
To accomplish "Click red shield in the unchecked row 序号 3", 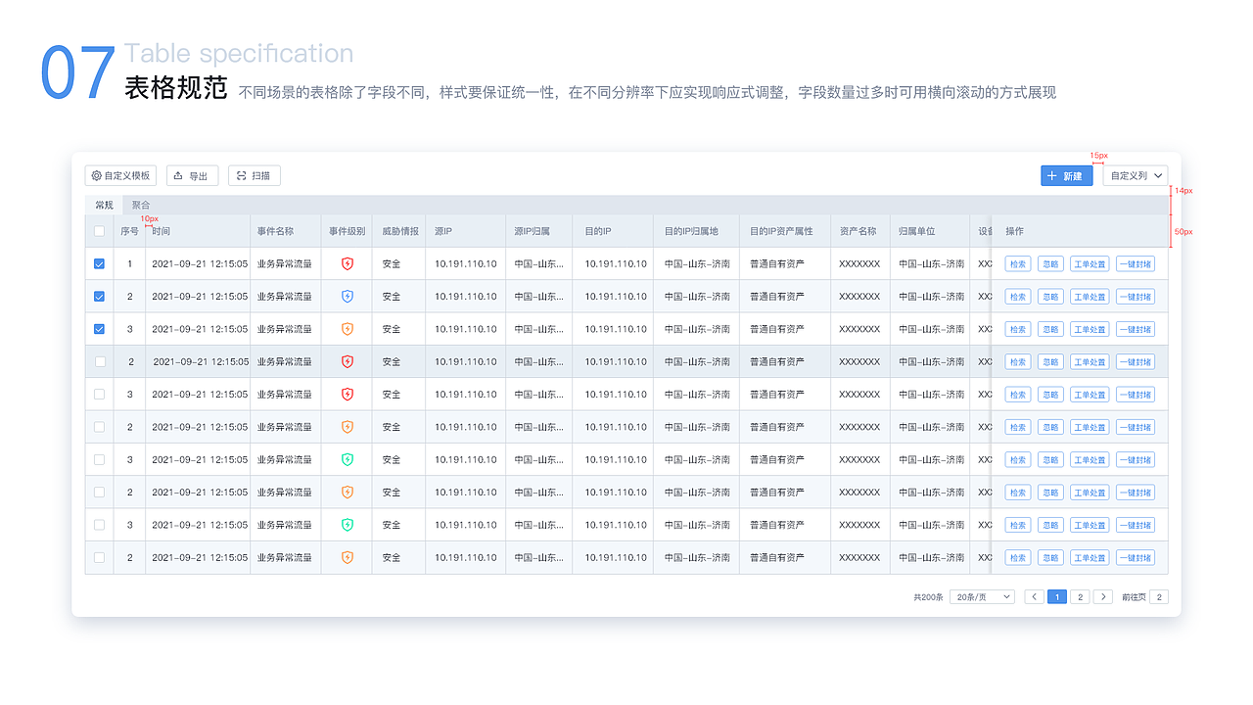I will 348,395.
